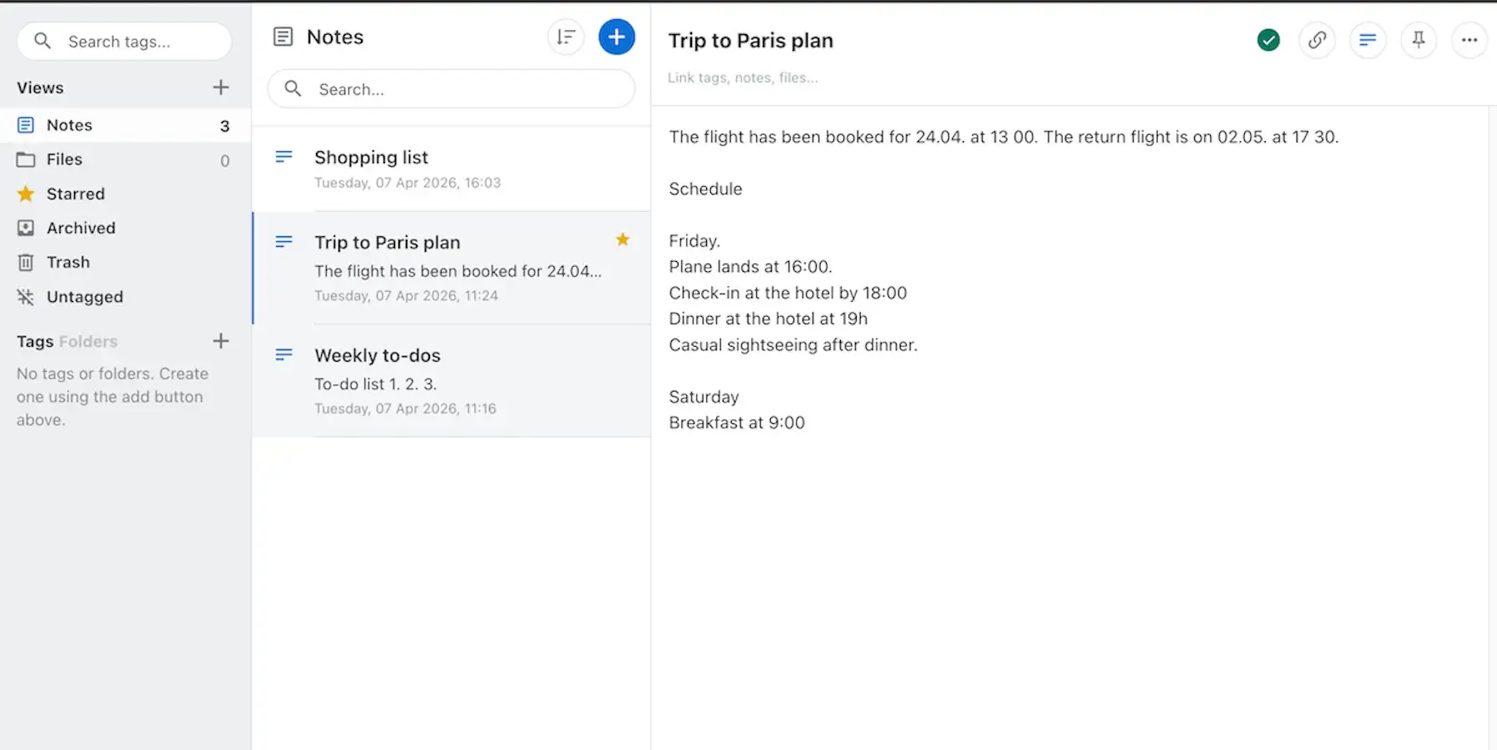Click the green saved-status checkmark

(x=1267, y=39)
